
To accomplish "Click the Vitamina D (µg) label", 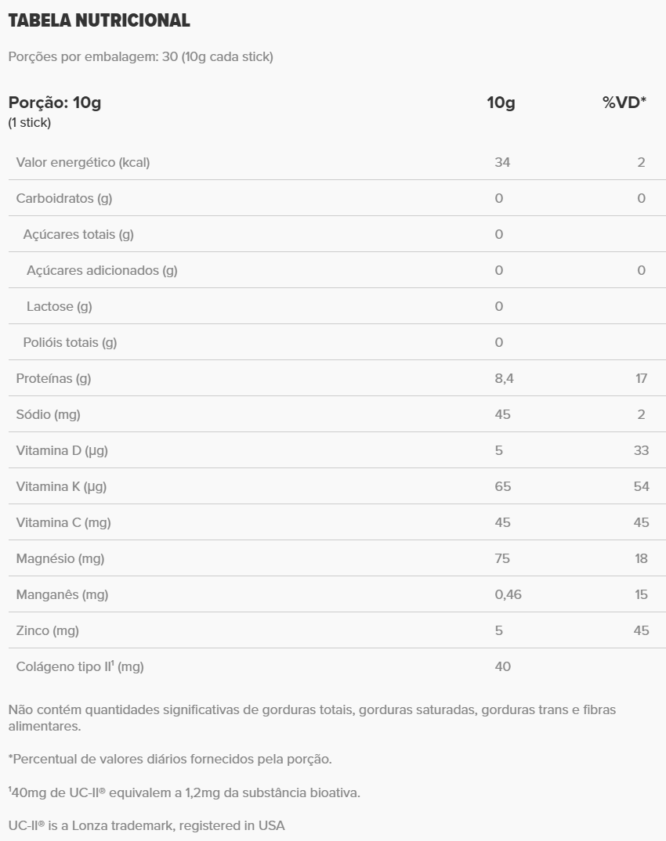I will click(x=61, y=450).
